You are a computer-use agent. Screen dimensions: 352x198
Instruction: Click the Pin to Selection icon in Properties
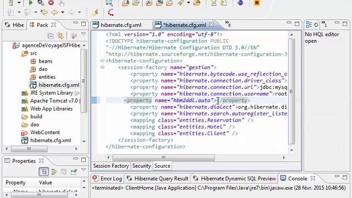point(74,172)
